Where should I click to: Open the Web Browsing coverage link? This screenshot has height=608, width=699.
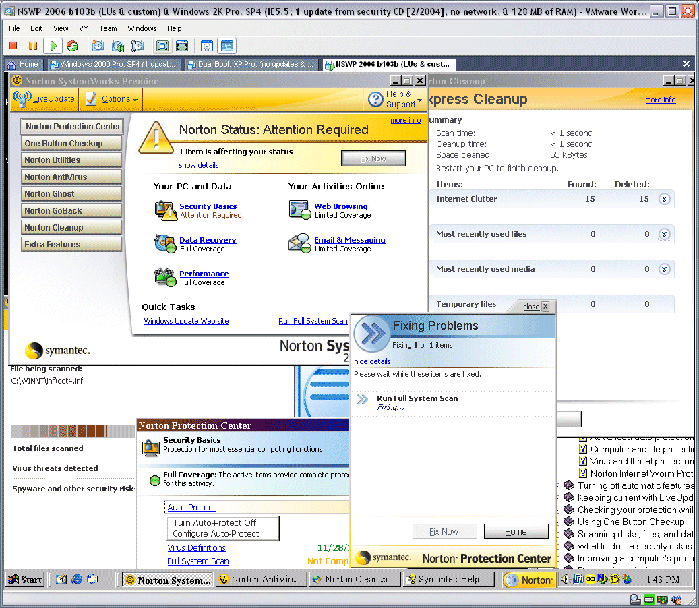pos(341,206)
